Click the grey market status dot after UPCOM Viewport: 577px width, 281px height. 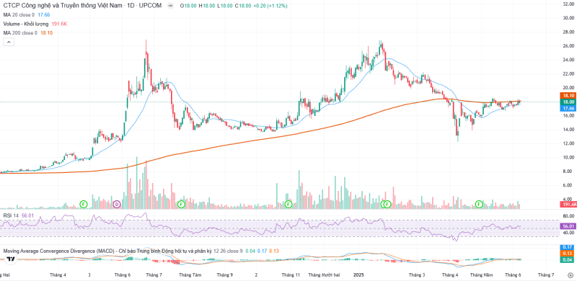point(169,6)
